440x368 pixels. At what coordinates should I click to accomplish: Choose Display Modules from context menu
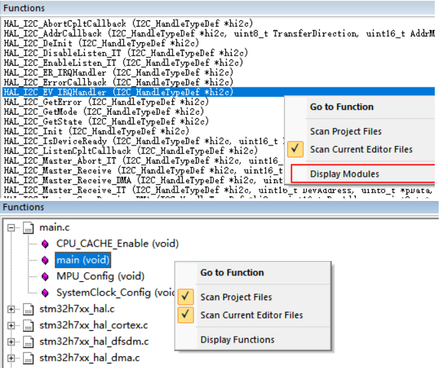(x=345, y=174)
